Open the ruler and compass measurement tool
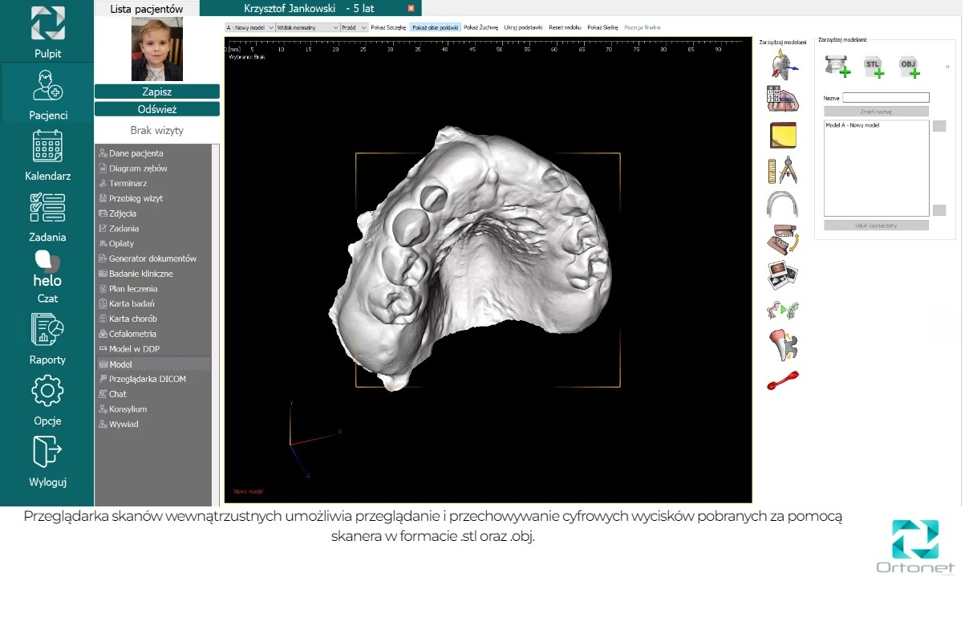The height and width of the screenshot is (626, 973). pyautogui.click(x=782, y=170)
